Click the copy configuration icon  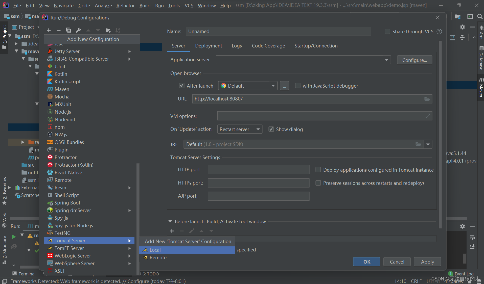(68, 30)
